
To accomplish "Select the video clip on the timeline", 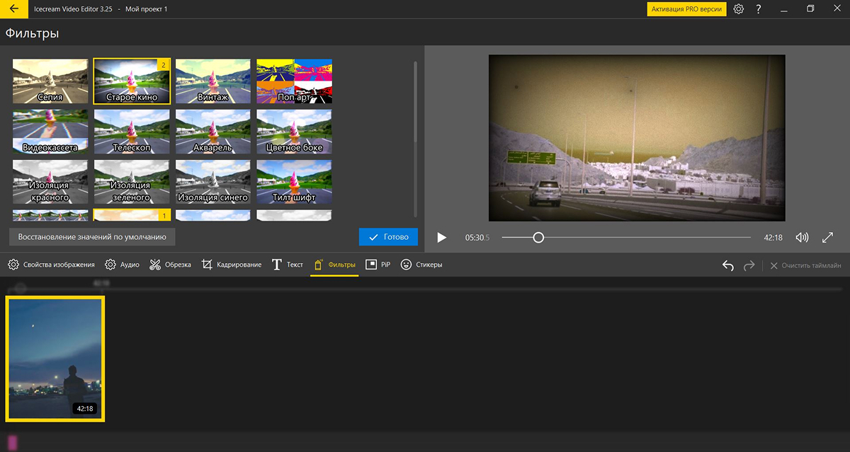I will [55, 359].
